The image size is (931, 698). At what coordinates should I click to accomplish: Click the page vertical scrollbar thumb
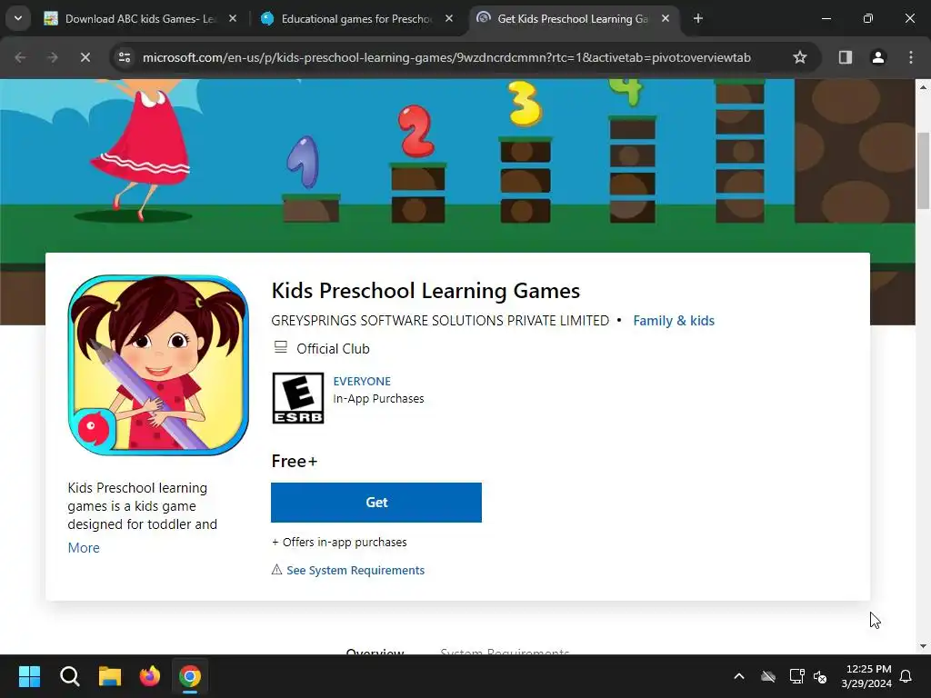(923, 171)
